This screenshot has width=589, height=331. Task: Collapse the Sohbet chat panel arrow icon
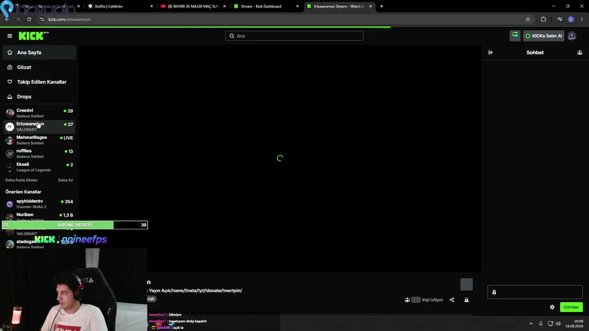[x=490, y=52]
